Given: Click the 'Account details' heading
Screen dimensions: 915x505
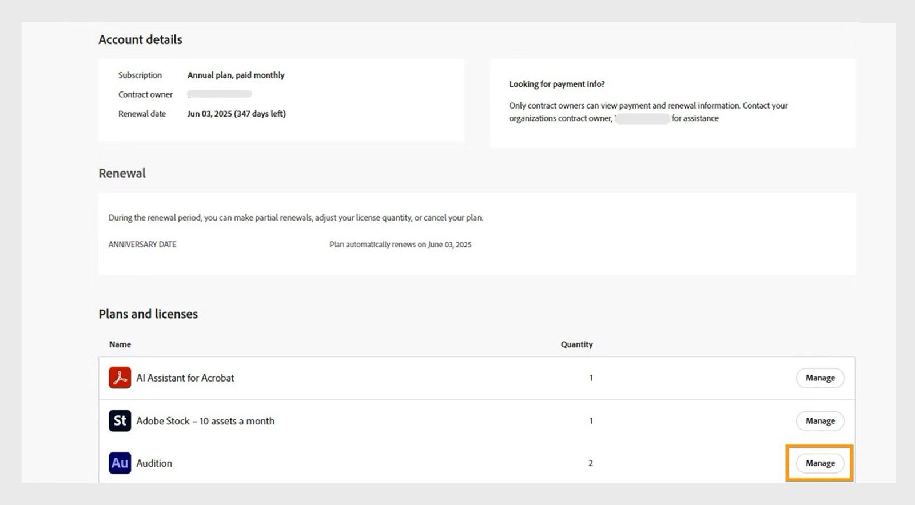Looking at the screenshot, I should 140,39.
